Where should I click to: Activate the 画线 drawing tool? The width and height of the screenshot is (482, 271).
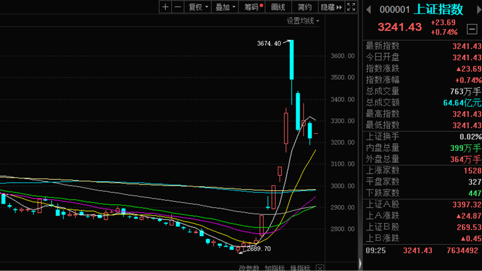[x=278, y=7]
